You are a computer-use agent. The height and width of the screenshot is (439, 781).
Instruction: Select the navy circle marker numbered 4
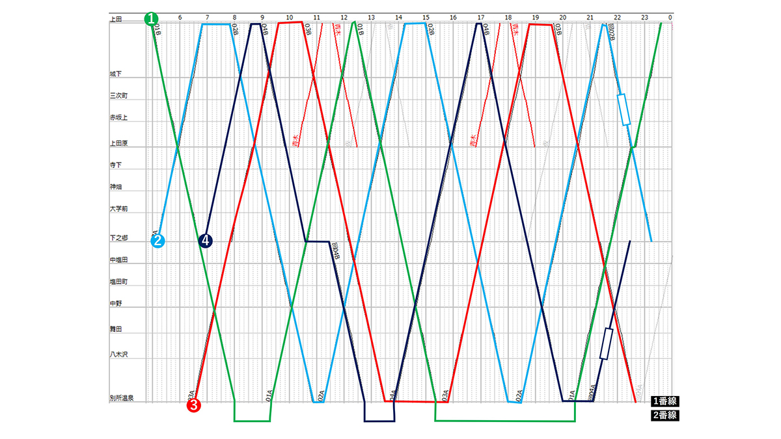click(x=206, y=241)
